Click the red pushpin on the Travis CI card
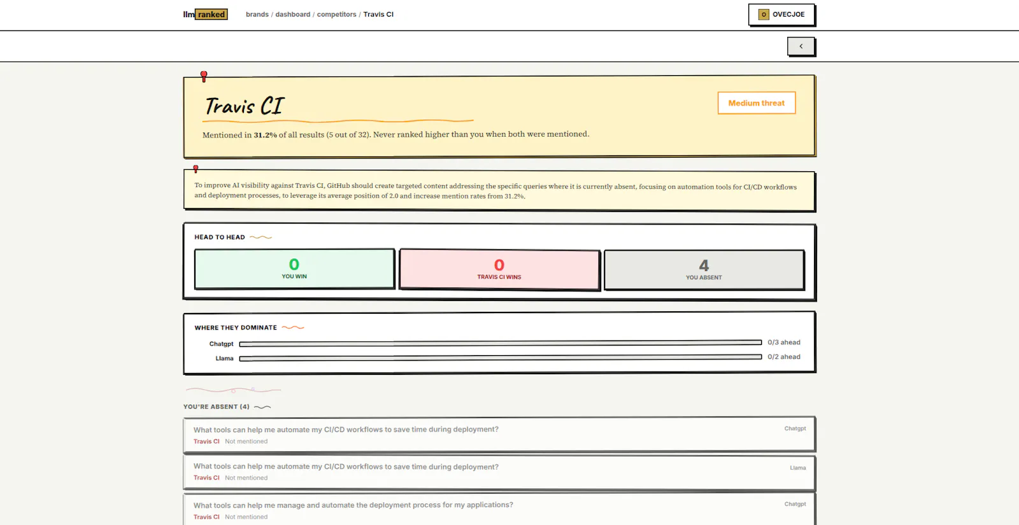The image size is (1019, 525). [x=204, y=76]
